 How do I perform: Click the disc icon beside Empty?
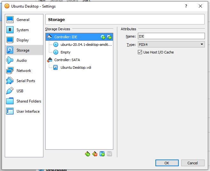point(56,52)
